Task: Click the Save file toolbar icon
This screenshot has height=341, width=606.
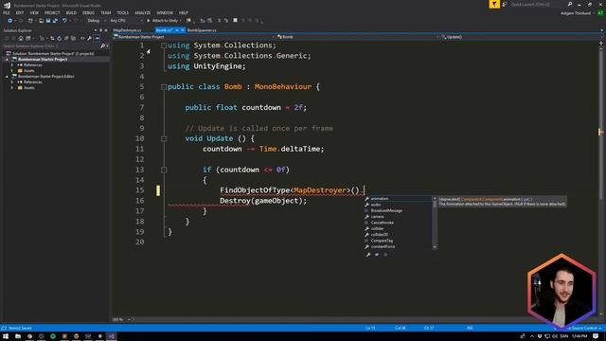Action: [48, 21]
